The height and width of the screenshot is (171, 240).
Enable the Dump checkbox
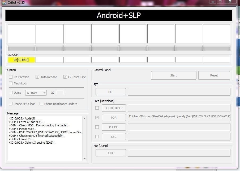(11, 93)
